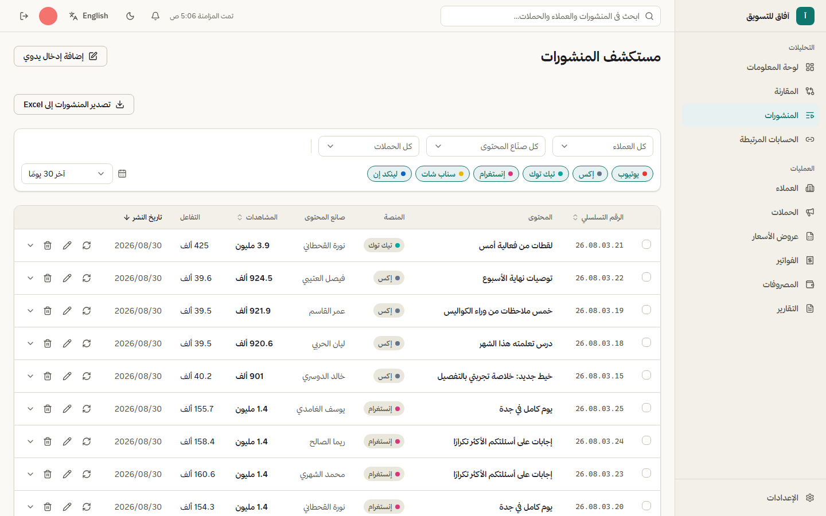Select checkbox for post 26.08.03.25
Viewport: 826px width, 516px height.
[x=646, y=408]
